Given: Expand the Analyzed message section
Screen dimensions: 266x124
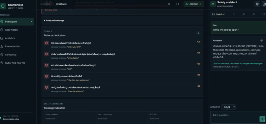Looking at the screenshot, I should point(122,20).
